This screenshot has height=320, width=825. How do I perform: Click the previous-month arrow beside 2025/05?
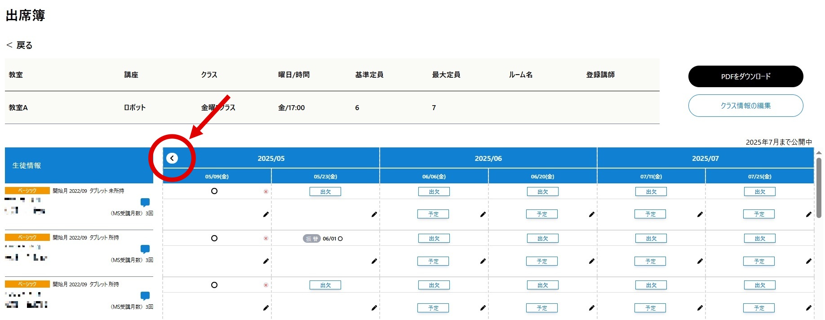pos(172,158)
